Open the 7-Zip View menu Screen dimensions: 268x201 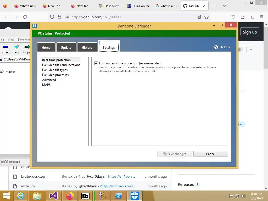pyautogui.click(x=11, y=40)
